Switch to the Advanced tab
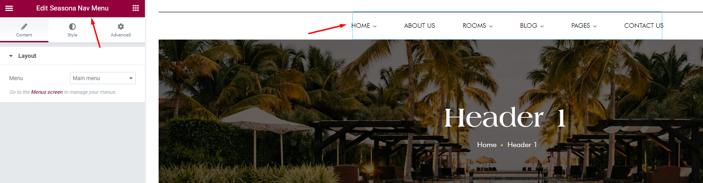 coord(121,30)
